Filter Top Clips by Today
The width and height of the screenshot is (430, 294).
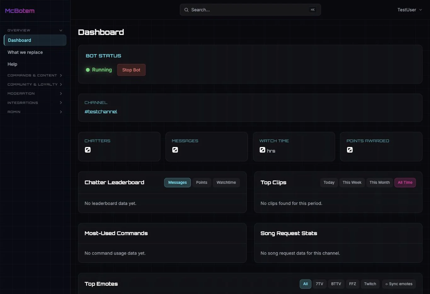click(x=329, y=183)
